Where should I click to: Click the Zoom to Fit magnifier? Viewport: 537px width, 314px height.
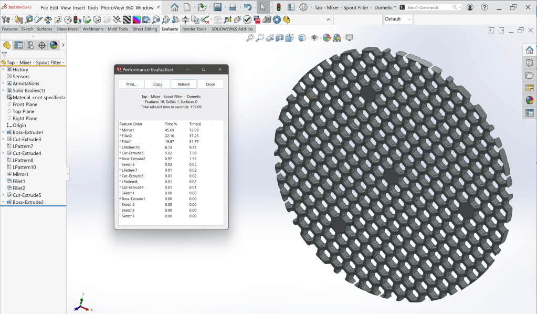click(x=250, y=38)
